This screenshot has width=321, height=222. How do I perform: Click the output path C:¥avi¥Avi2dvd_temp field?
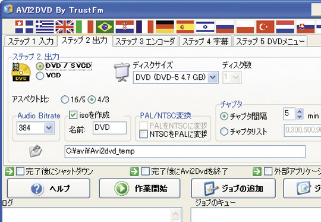pos(185,152)
